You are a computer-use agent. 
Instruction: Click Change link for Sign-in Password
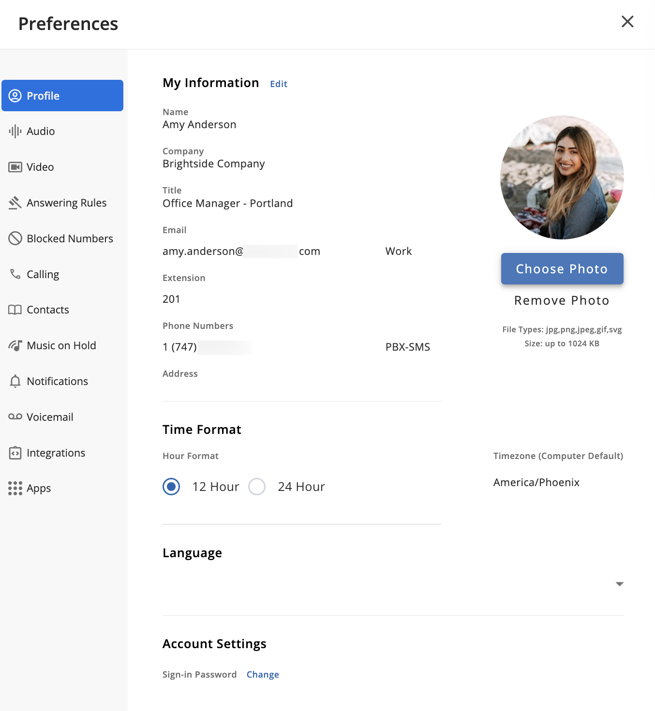[x=263, y=674]
